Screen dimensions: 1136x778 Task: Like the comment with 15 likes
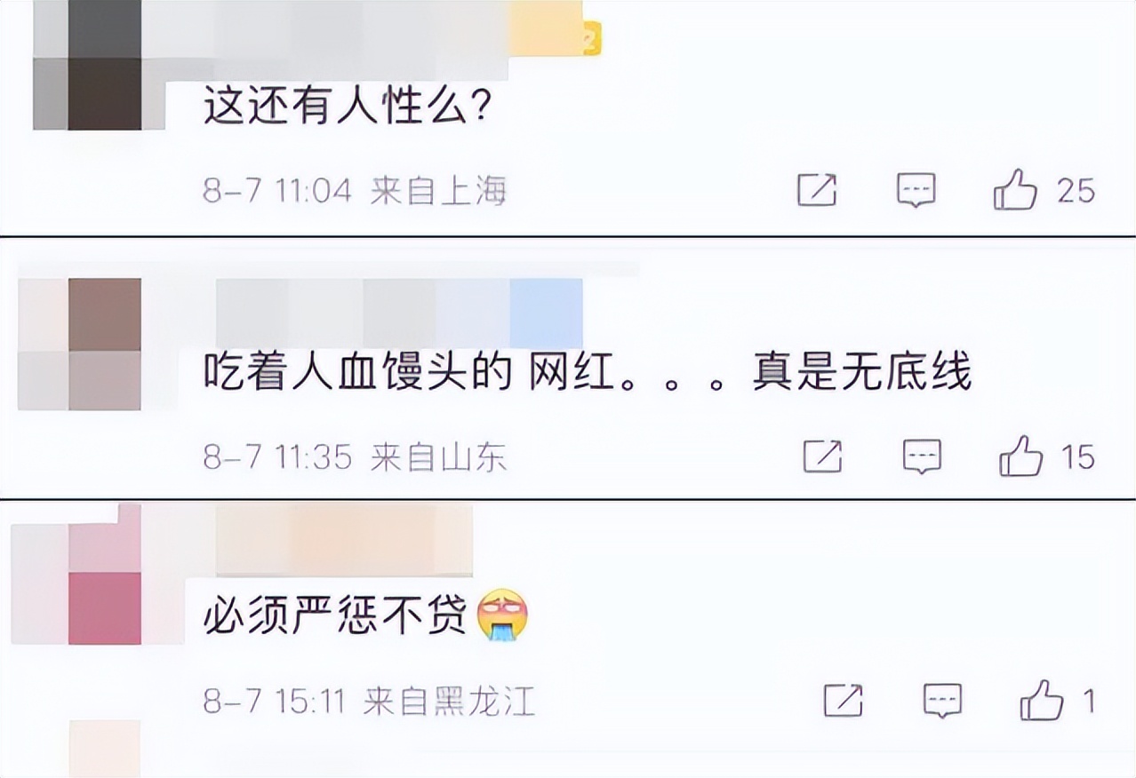click(1021, 456)
